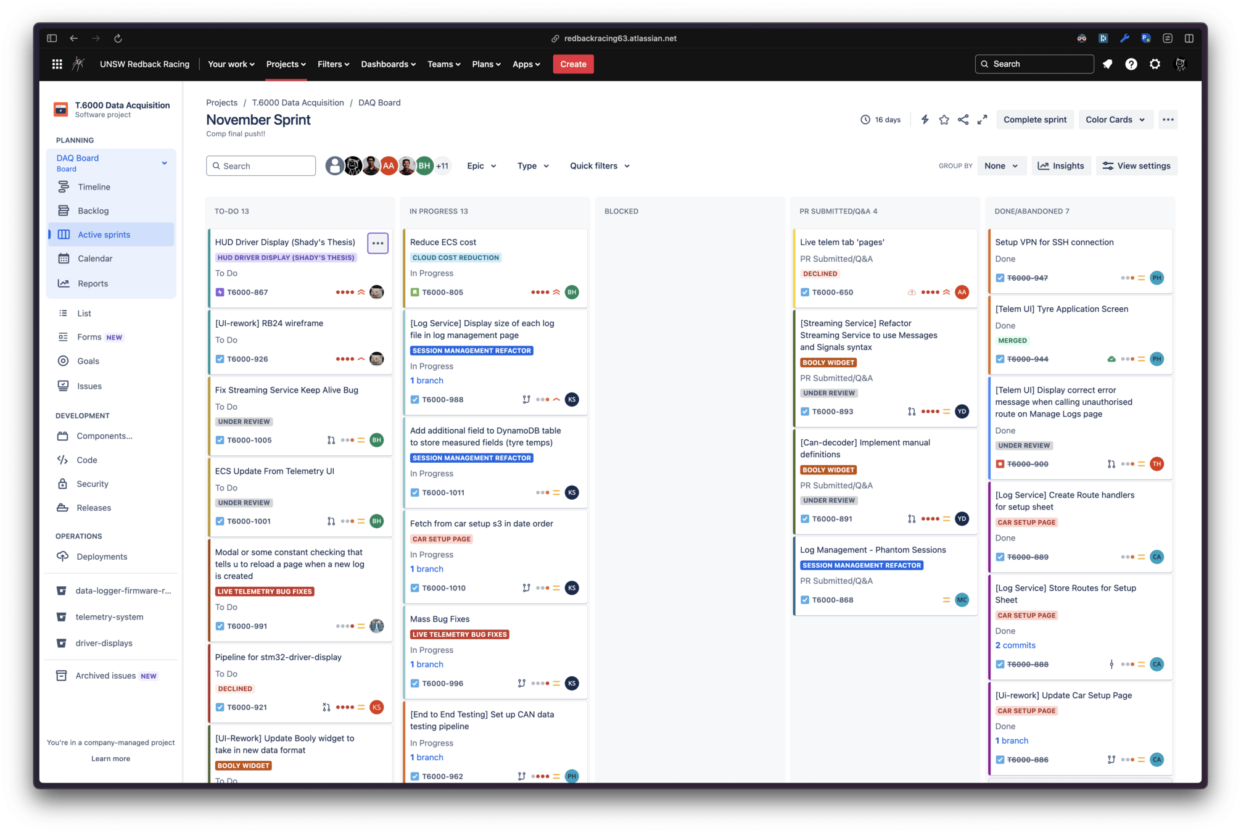Click the task checkbox icon for T6000-650

[805, 292]
